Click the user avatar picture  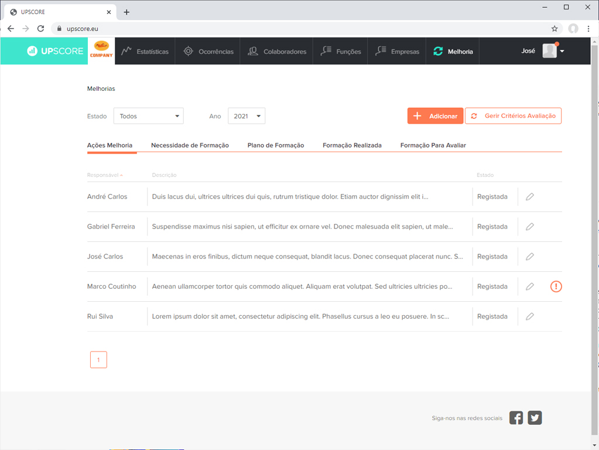click(550, 51)
